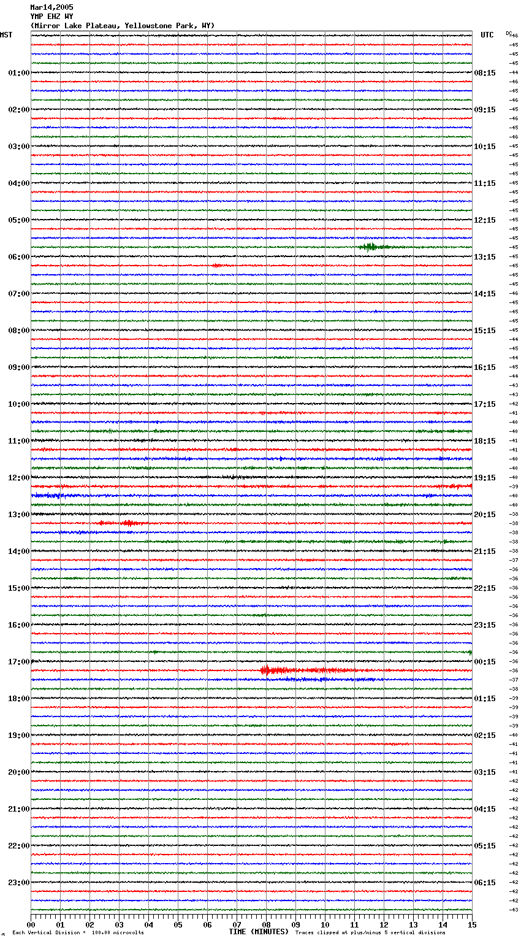This screenshot has height=941, width=521.
Task: Select the station code 'YMP EHZ WY'
Action: point(51,17)
